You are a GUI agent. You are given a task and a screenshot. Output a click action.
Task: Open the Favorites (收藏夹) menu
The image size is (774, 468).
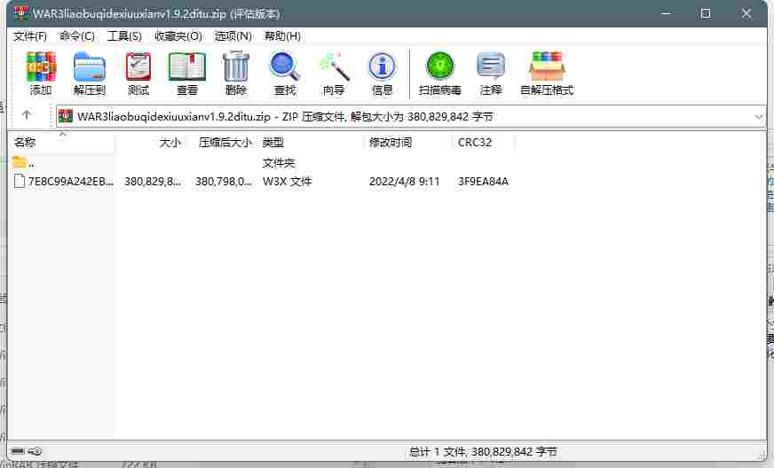(178, 36)
